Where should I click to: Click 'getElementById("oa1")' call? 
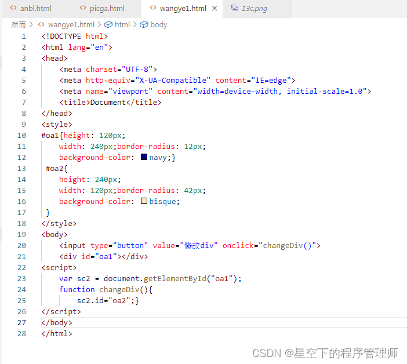click(x=190, y=279)
